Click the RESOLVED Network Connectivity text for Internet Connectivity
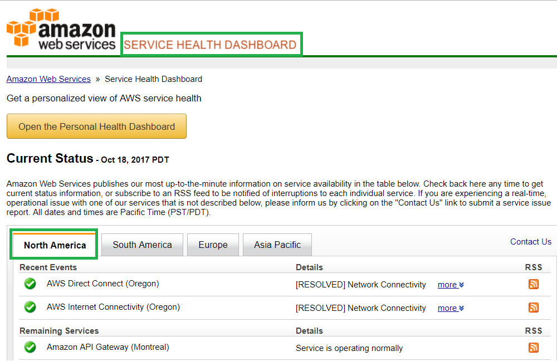Viewport: 557px width, 361px height. tap(360, 308)
